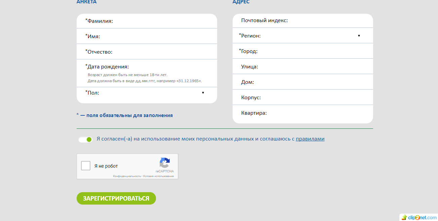This screenshot has height=221, width=438.
Task: Click into the Имя field
Action: tap(155, 37)
